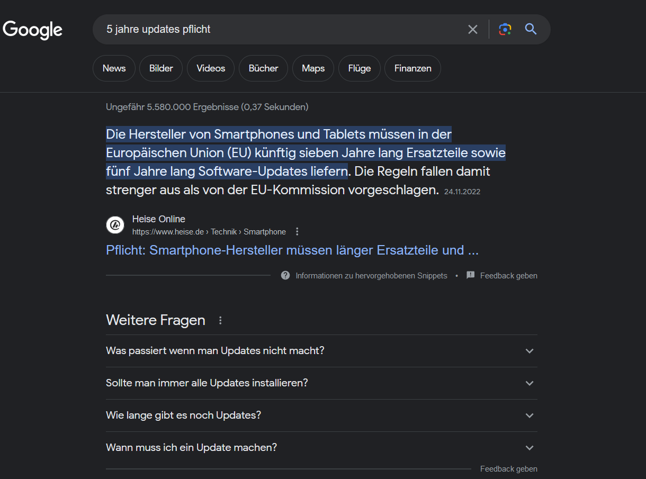Click the question mark snippet info icon
Screen dimensions: 646x479
pyautogui.click(x=285, y=275)
